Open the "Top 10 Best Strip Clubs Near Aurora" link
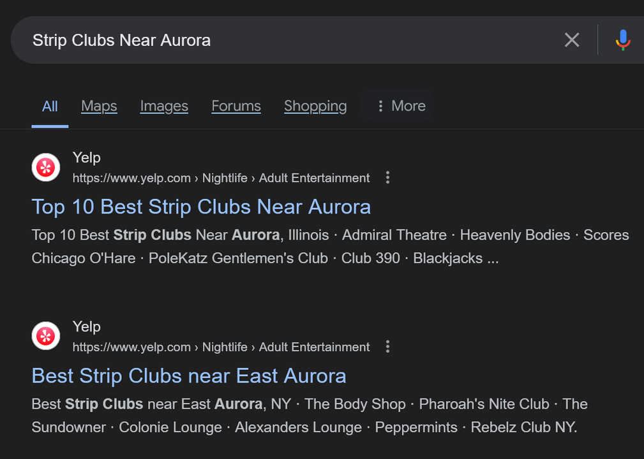This screenshot has height=459, width=644. [201, 207]
